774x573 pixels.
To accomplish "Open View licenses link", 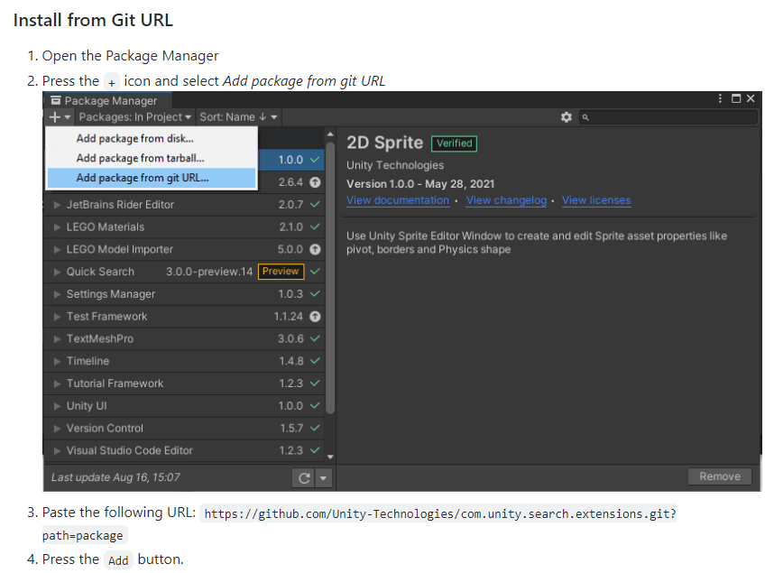I will tap(596, 200).
